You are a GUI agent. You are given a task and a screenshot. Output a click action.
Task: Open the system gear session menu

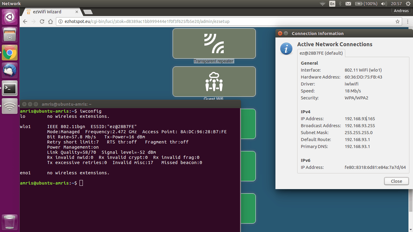[x=408, y=4]
